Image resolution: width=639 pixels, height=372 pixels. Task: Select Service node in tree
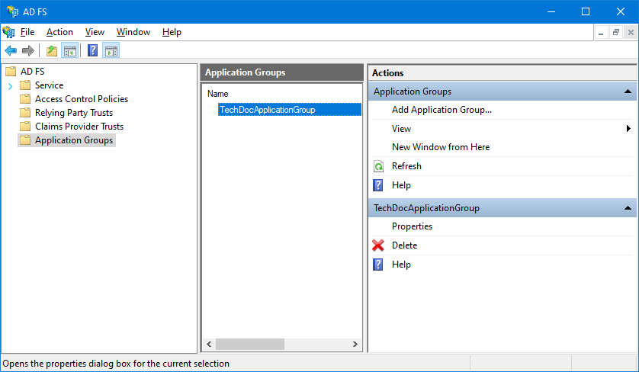click(x=49, y=85)
